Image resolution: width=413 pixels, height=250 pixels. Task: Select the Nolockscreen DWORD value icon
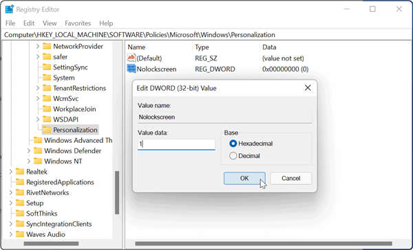click(131, 69)
